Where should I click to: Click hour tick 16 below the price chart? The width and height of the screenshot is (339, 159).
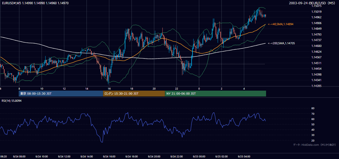[109, 89]
